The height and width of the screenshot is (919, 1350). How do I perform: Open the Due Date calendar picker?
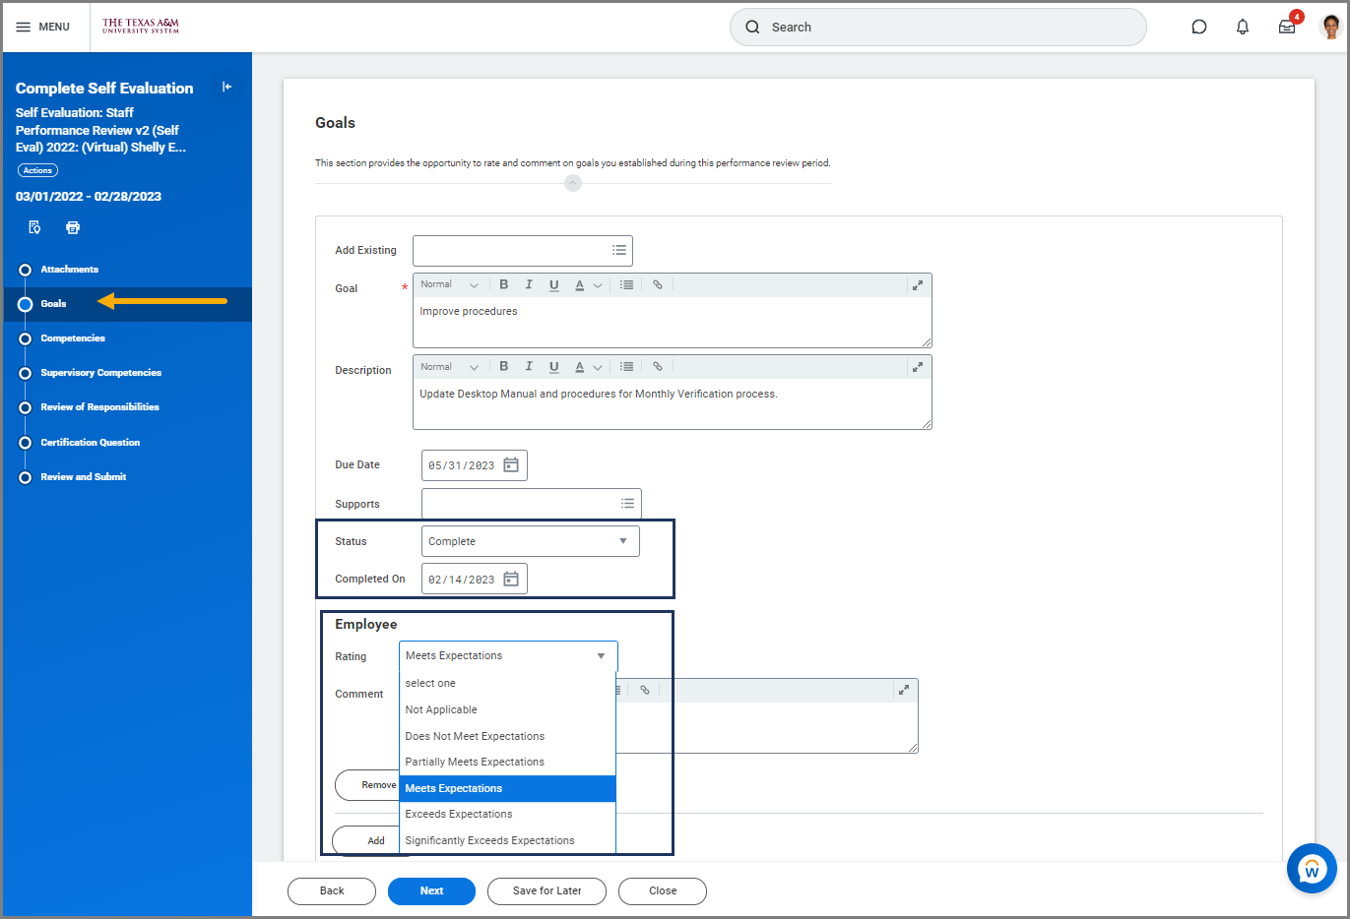click(x=511, y=464)
